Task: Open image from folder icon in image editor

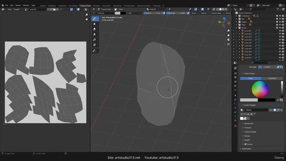Action: (x=55, y=9)
